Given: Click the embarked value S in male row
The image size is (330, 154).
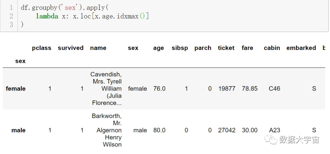Looking at the screenshot, I should [314, 130].
